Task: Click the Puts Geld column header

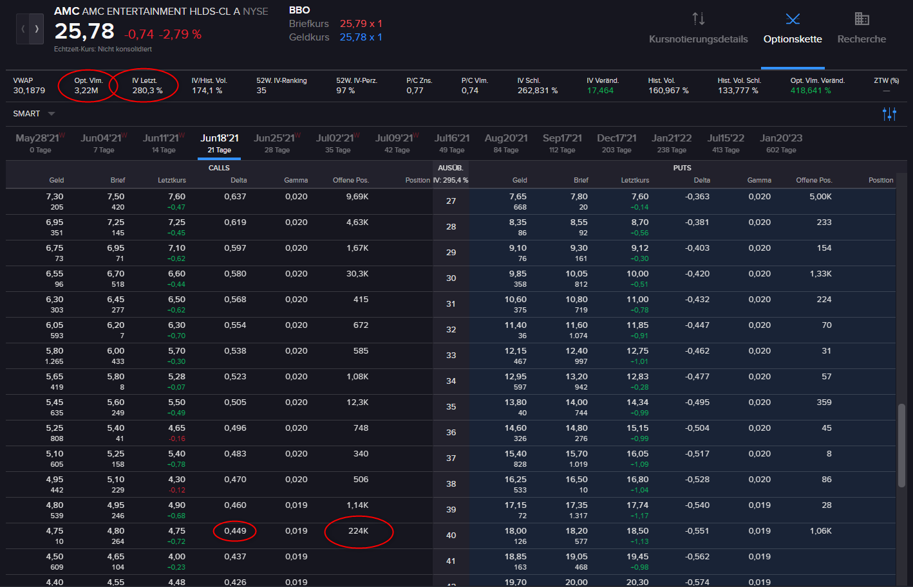Action: click(520, 180)
